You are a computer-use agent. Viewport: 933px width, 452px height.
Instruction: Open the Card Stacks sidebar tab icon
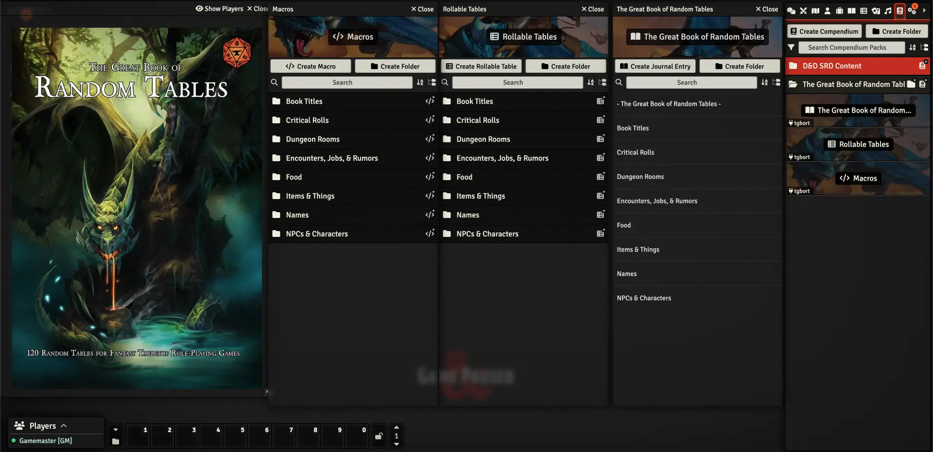(x=876, y=10)
